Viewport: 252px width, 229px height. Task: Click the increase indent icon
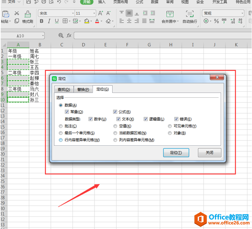(x=153, y=13)
